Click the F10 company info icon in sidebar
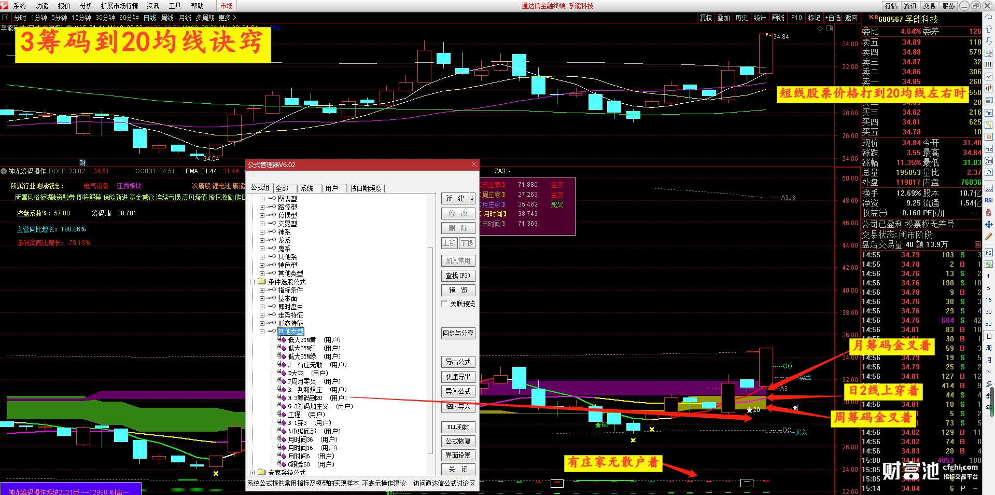 click(989, 113)
